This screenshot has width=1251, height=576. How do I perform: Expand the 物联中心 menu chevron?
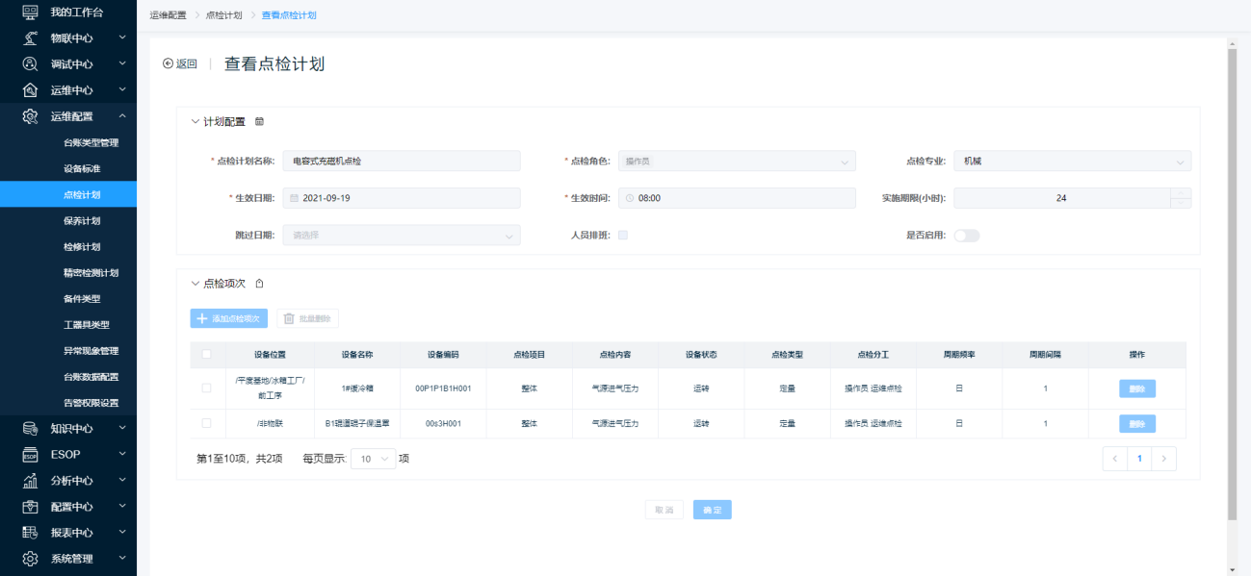pos(122,38)
